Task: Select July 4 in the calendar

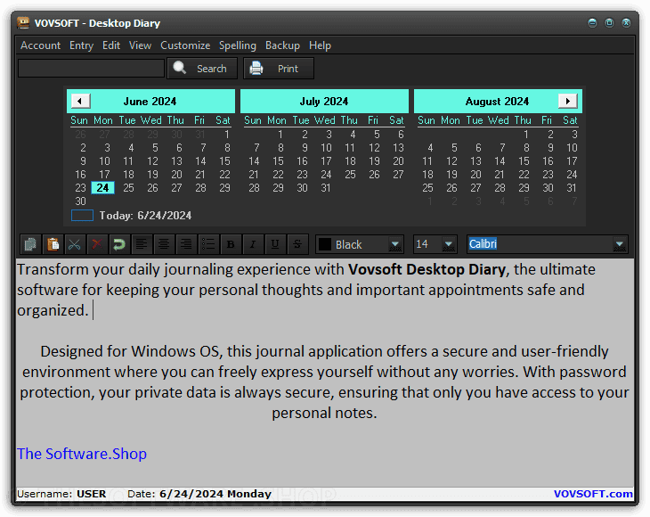Action: [353, 135]
